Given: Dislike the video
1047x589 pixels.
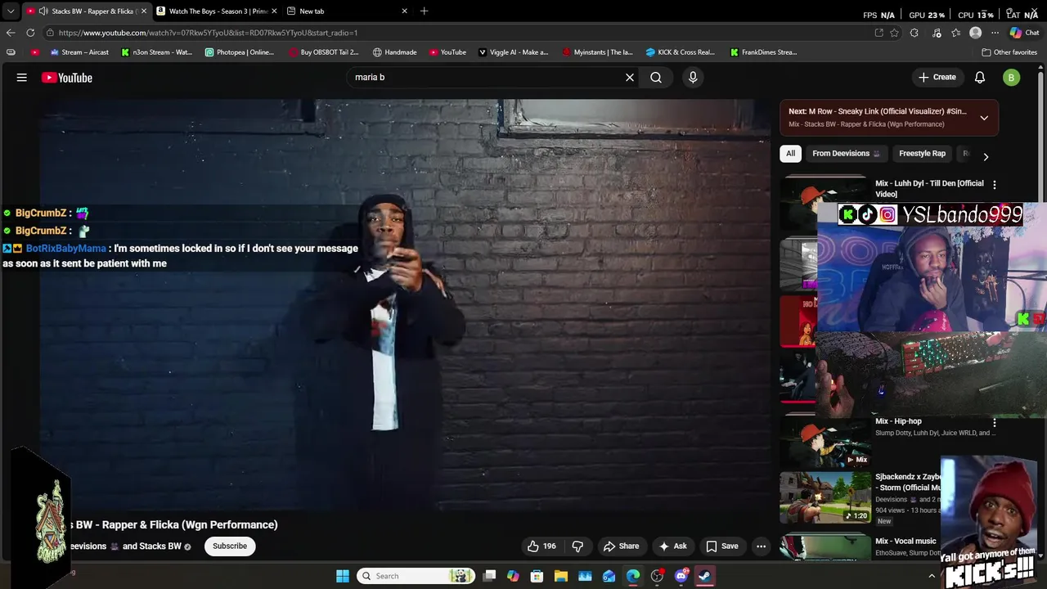Looking at the screenshot, I should (x=577, y=546).
